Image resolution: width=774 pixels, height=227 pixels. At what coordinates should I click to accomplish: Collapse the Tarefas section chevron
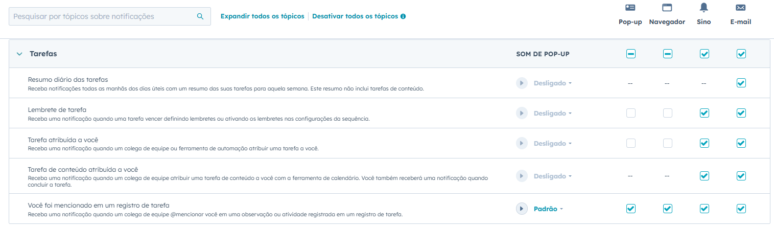19,54
